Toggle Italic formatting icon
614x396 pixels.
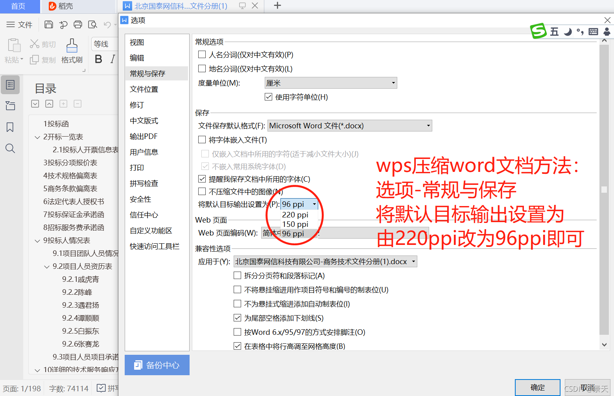113,59
